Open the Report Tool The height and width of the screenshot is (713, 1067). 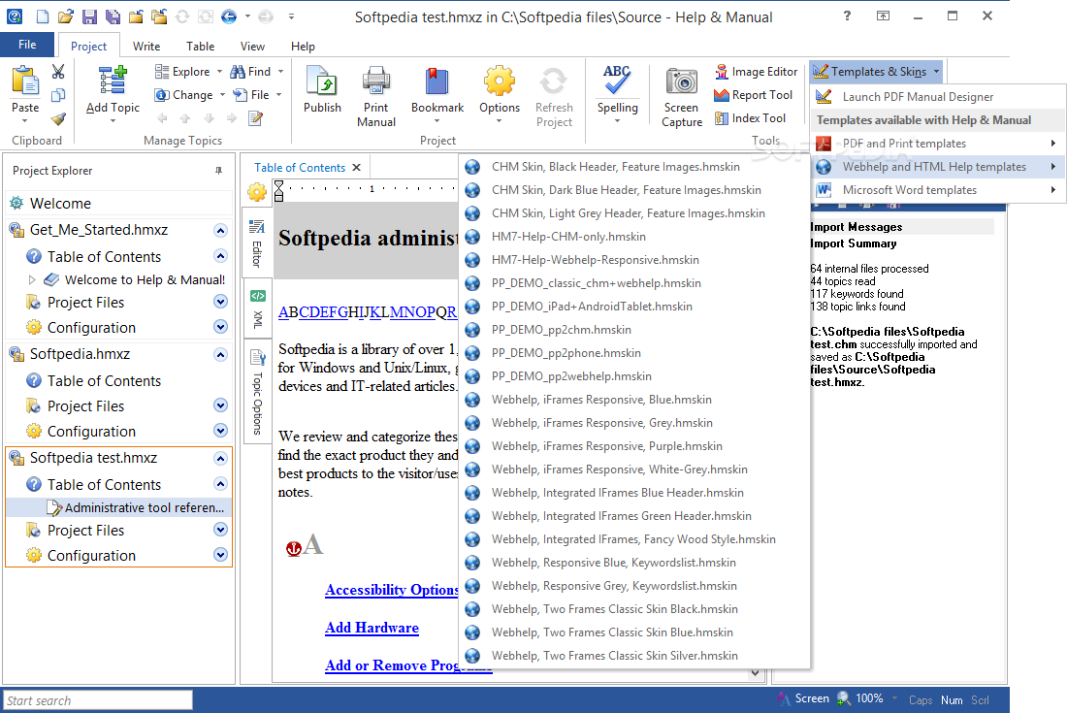pos(754,95)
